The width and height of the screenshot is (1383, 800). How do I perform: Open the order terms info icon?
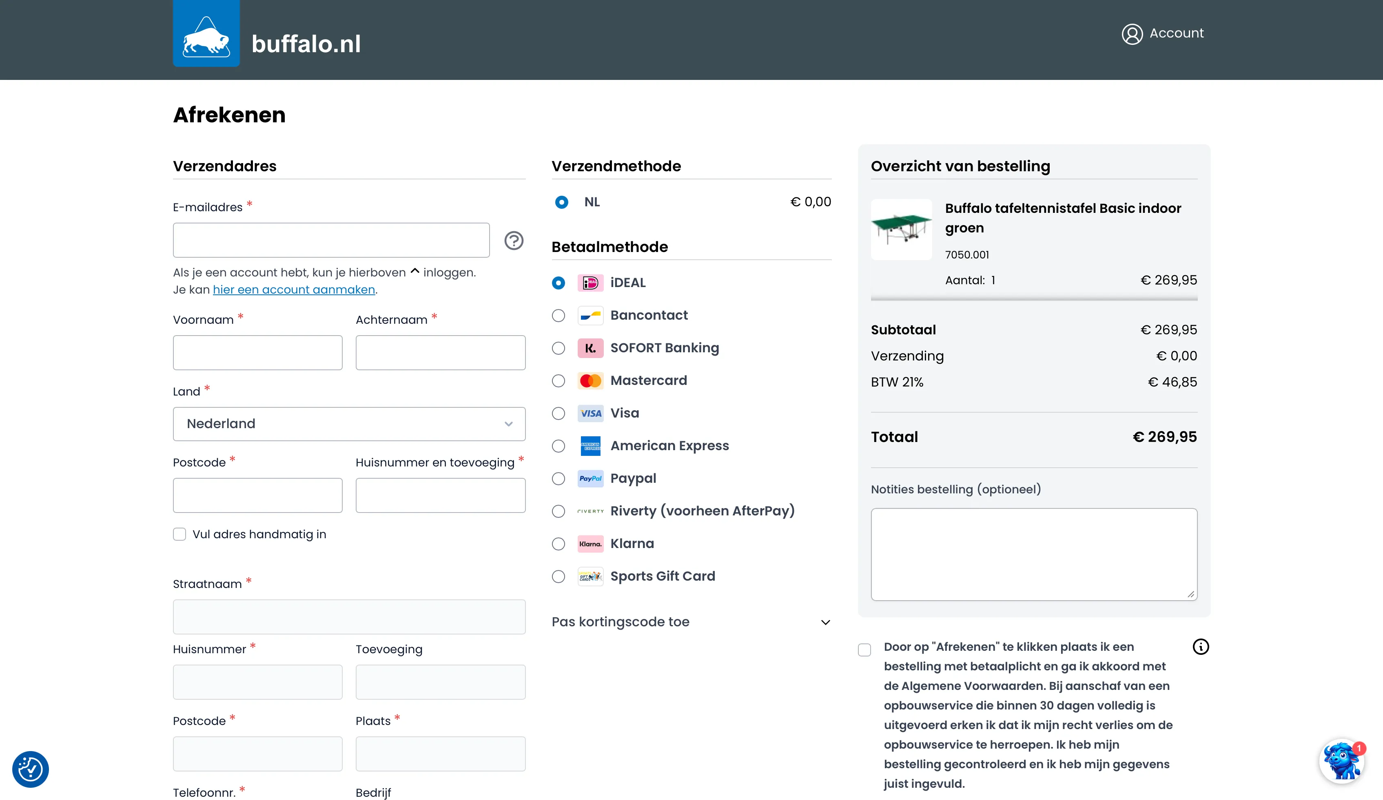[1200, 647]
